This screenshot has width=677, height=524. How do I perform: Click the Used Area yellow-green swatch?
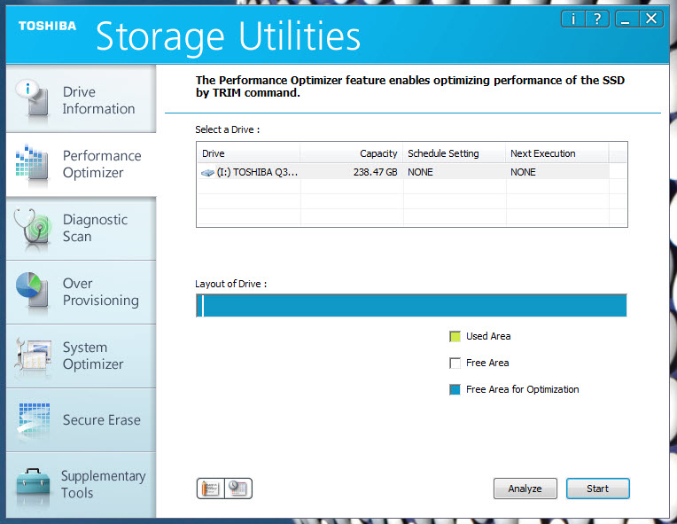455,337
